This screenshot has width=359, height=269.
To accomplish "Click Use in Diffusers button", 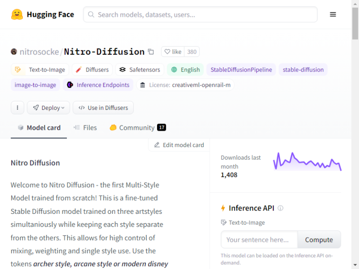I will (x=103, y=107).
